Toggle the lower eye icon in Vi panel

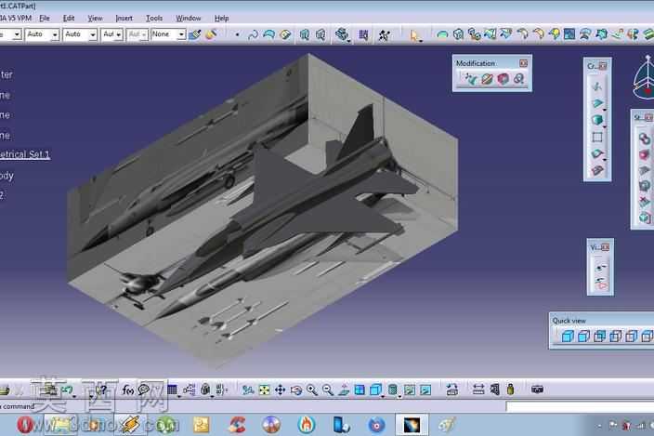601,284
